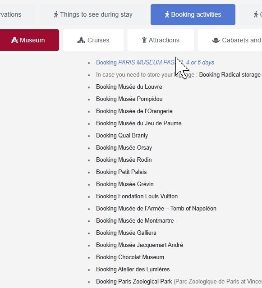
Task: Open Booking Musée du Louvre link
Action: click(x=129, y=87)
